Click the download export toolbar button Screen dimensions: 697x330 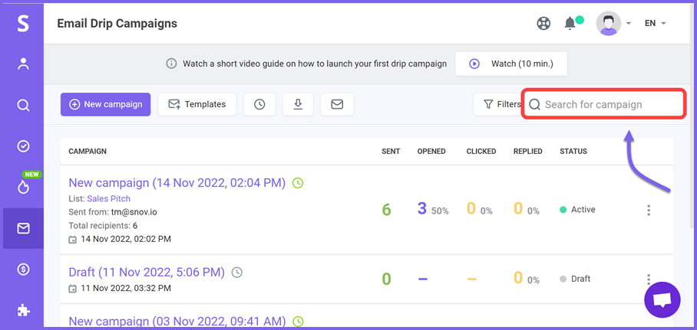click(x=298, y=104)
